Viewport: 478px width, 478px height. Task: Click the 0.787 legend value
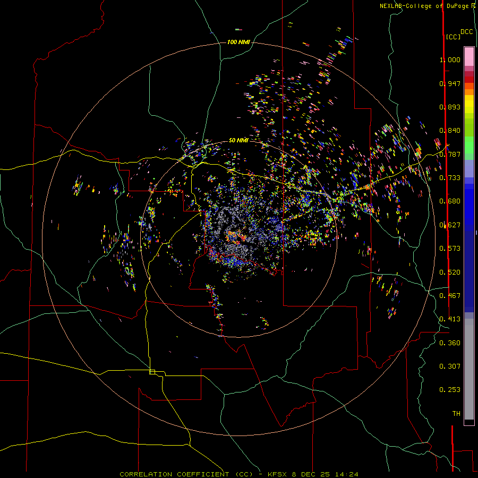pos(450,154)
